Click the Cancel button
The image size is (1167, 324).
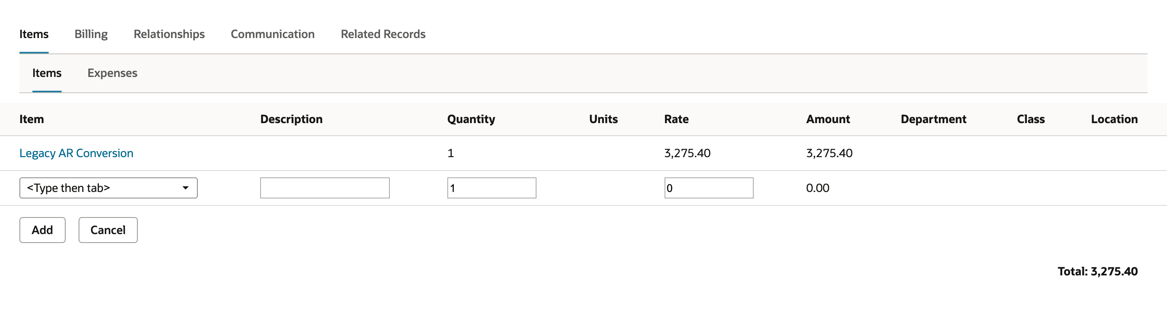(108, 230)
